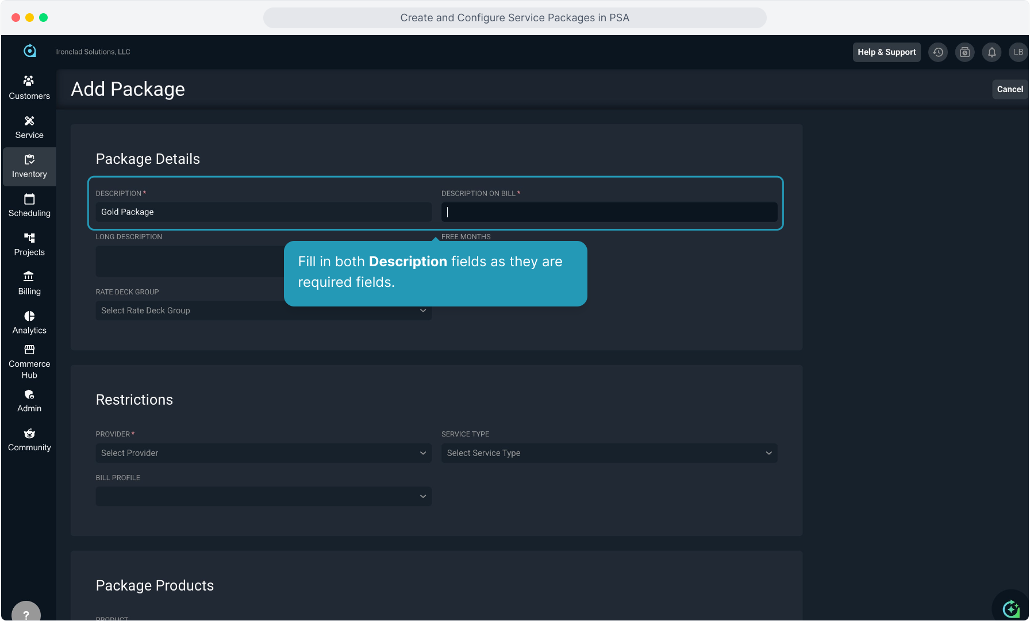Open Commerce Hub menu item
The image size is (1030, 621).
tap(29, 362)
